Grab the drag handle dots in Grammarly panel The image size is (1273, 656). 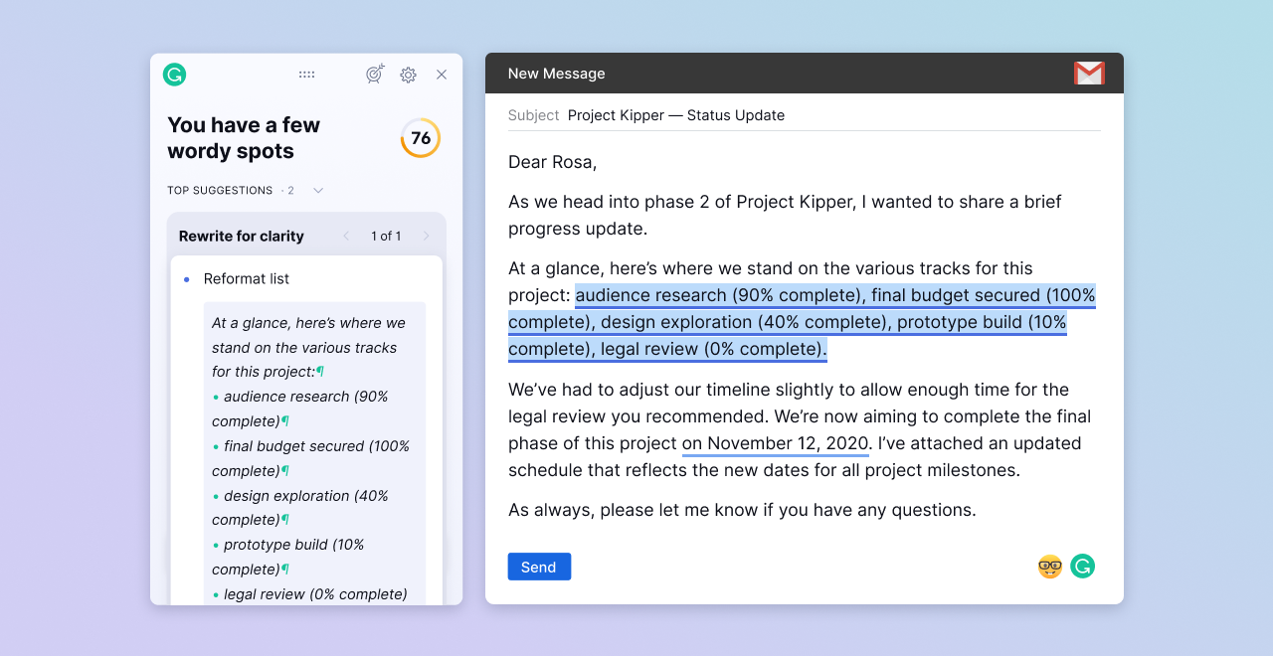307,75
